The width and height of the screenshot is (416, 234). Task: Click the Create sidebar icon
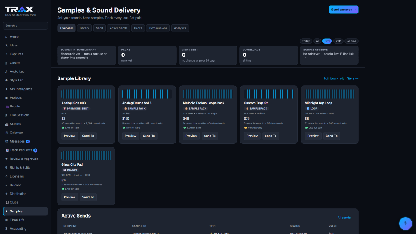pos(6,63)
